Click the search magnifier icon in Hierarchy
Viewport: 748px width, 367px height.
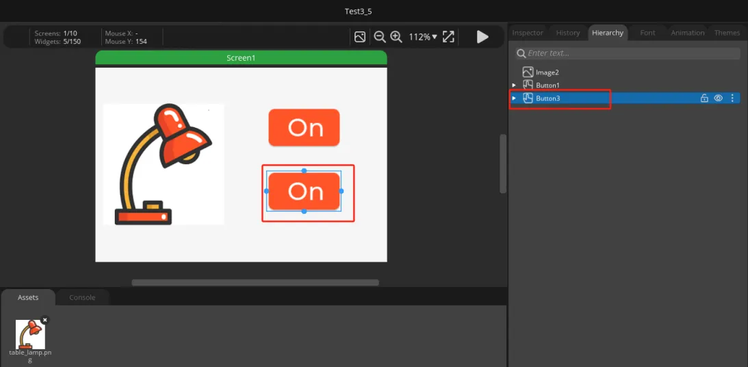pyautogui.click(x=521, y=53)
